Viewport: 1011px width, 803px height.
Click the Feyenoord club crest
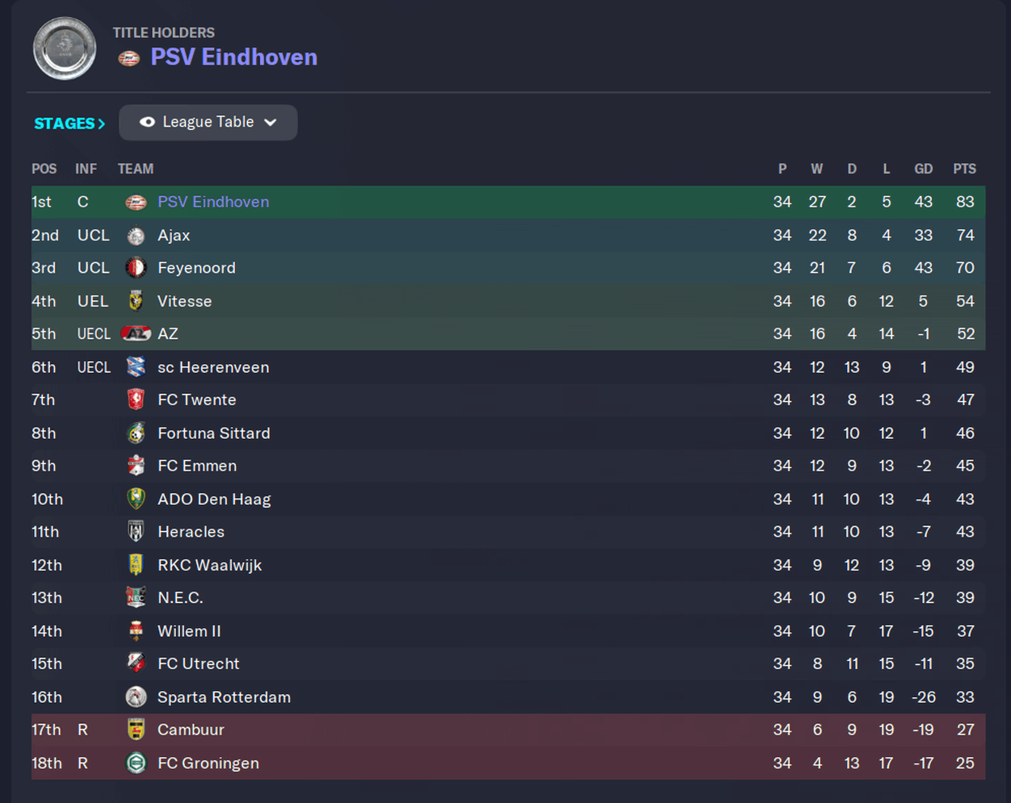coord(136,268)
